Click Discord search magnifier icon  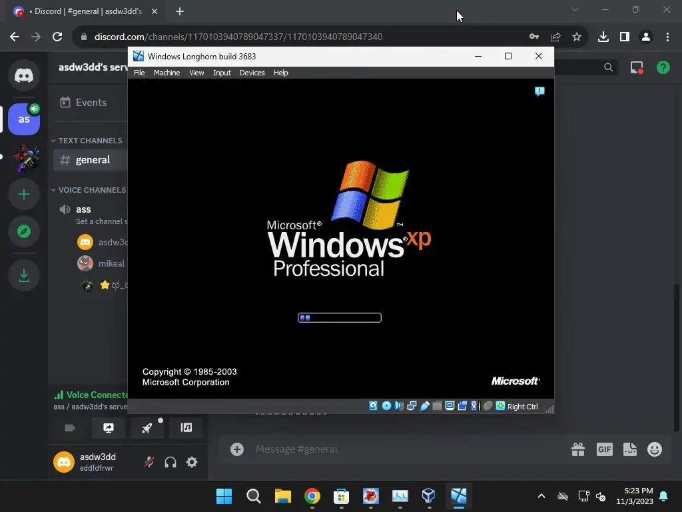(609, 67)
